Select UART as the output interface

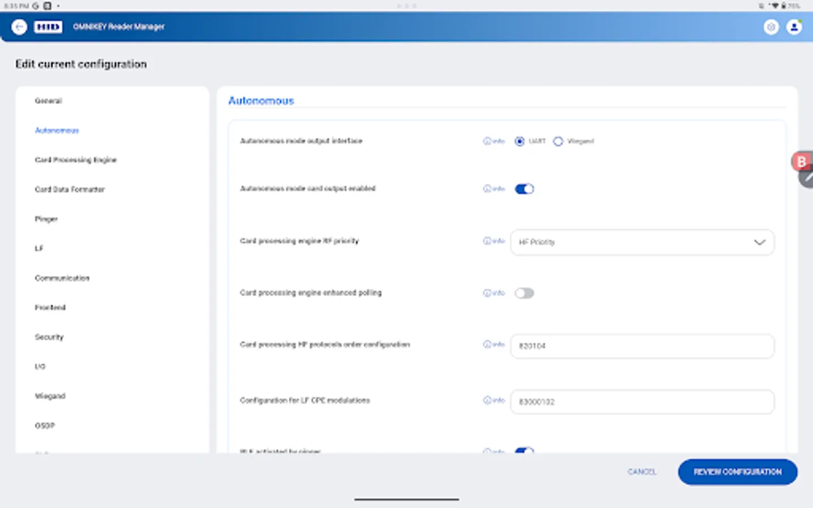click(x=519, y=141)
